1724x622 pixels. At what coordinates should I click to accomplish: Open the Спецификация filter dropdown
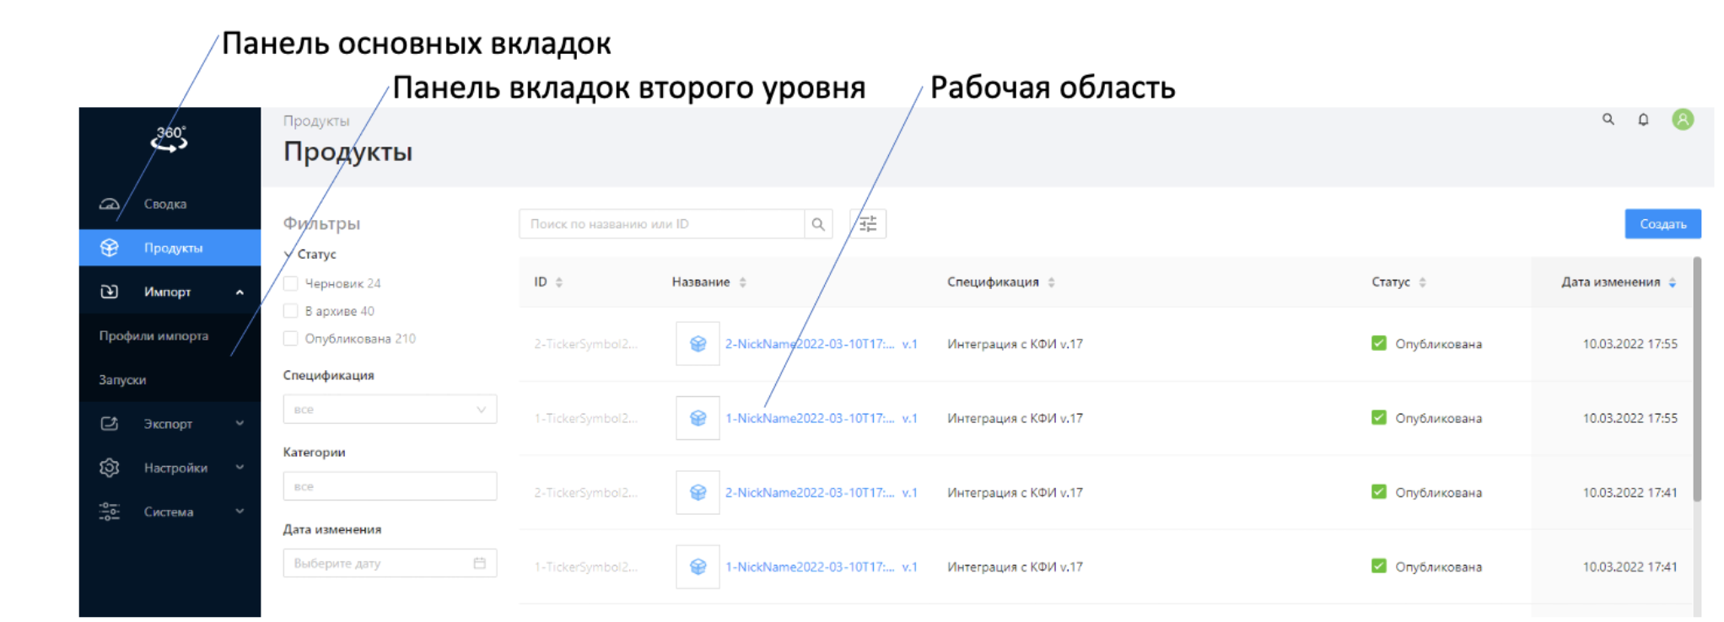[x=390, y=410]
